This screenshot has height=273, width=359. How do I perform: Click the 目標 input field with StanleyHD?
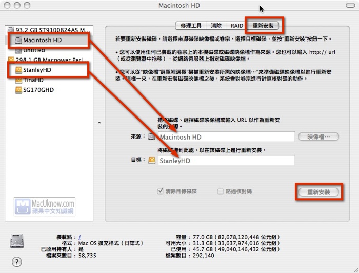coord(226,160)
